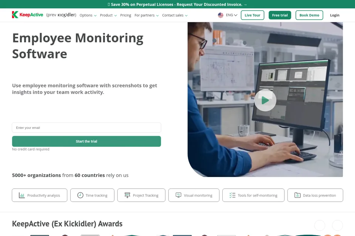Click the Project Tracking board icon

[127, 195]
